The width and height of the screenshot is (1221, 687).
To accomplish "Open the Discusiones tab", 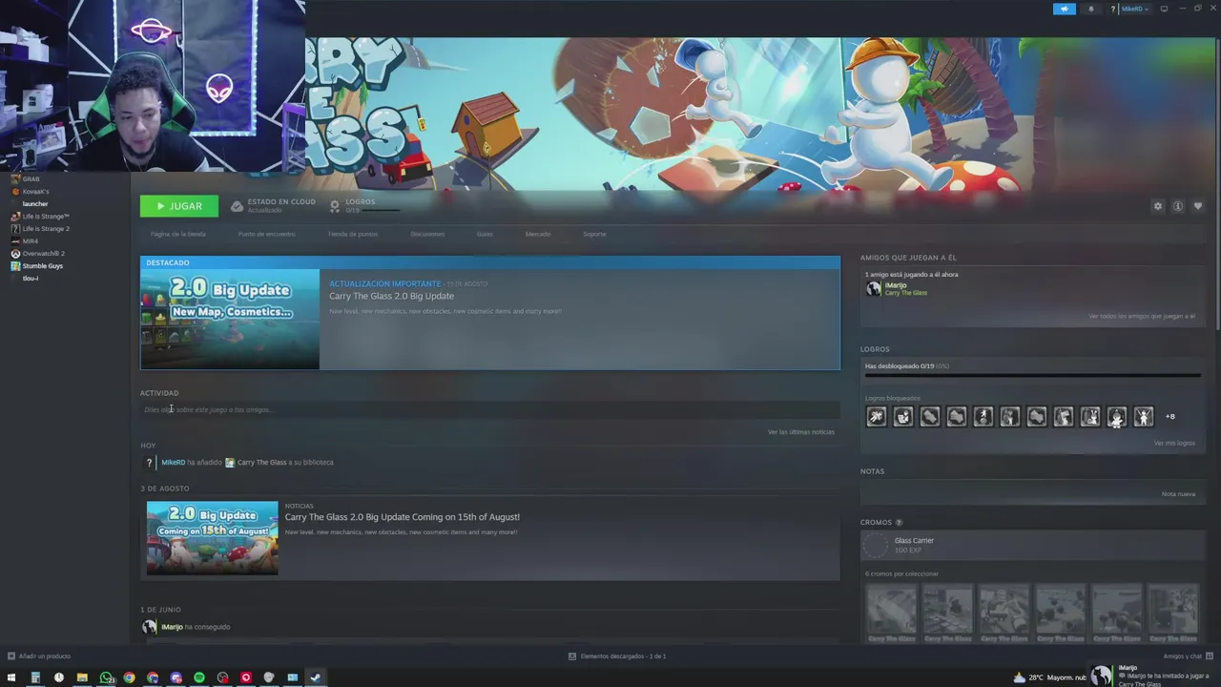I will coord(427,234).
